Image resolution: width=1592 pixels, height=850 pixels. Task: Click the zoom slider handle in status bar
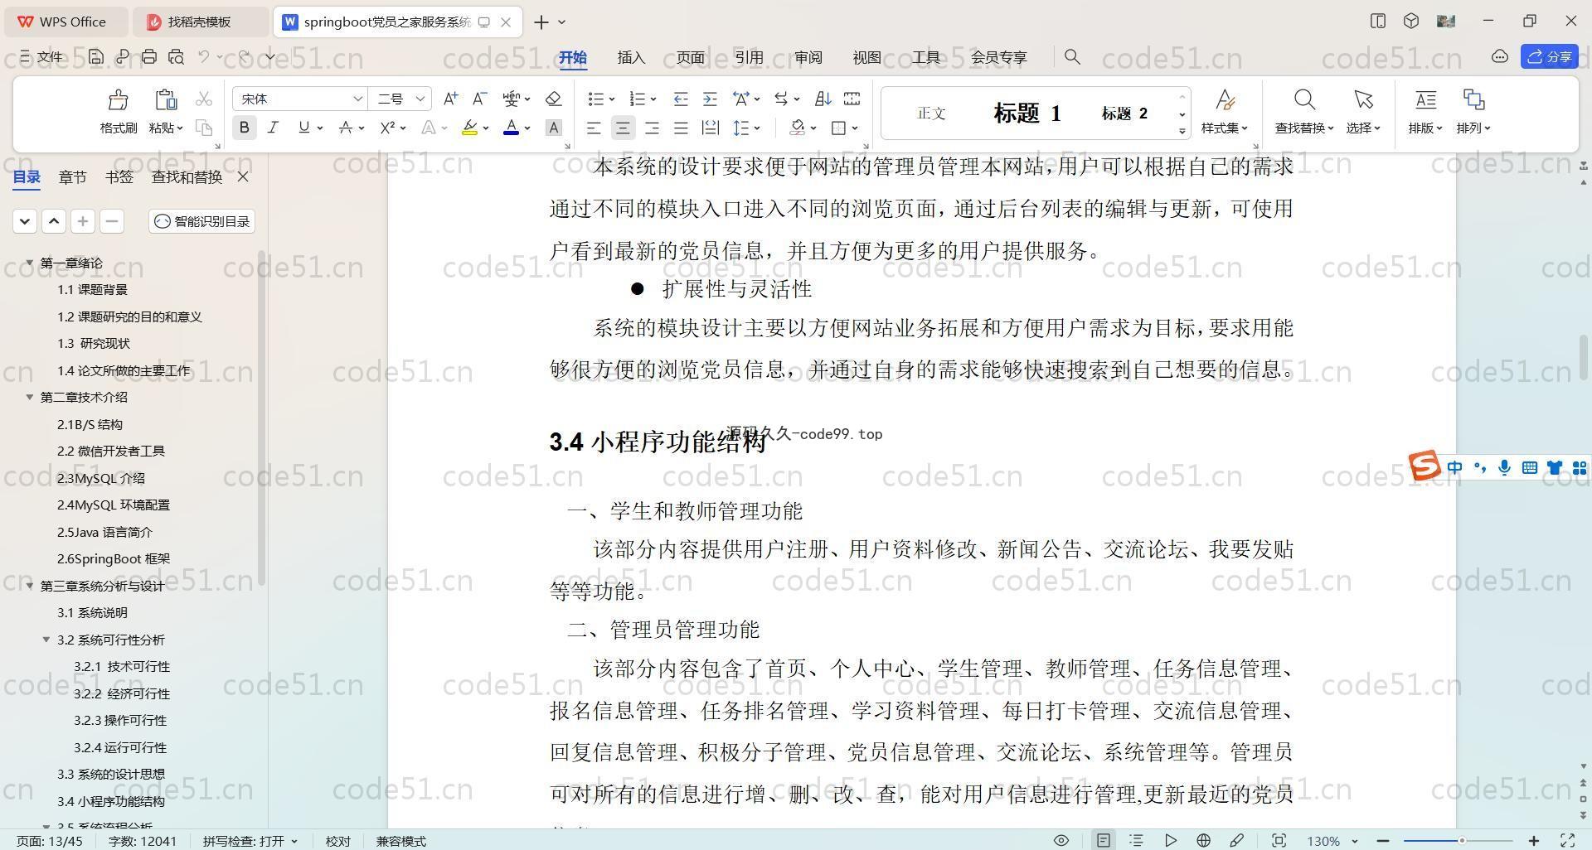click(x=1462, y=841)
